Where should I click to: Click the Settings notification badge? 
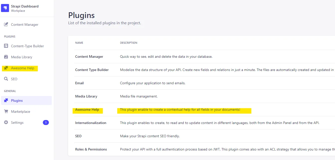tap(46, 122)
